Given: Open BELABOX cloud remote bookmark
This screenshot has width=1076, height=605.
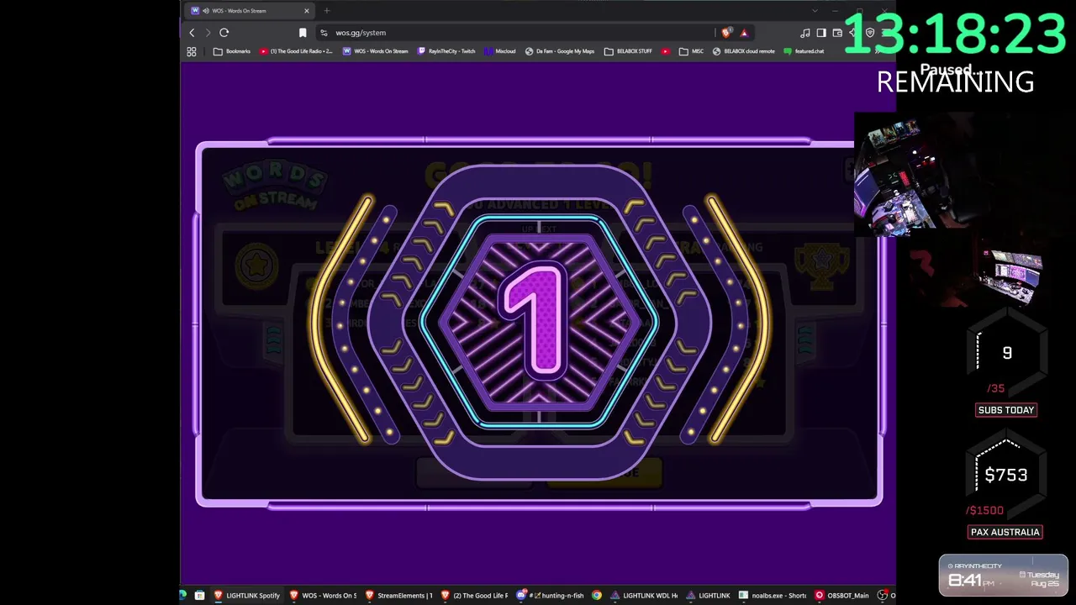Looking at the screenshot, I should click(744, 51).
